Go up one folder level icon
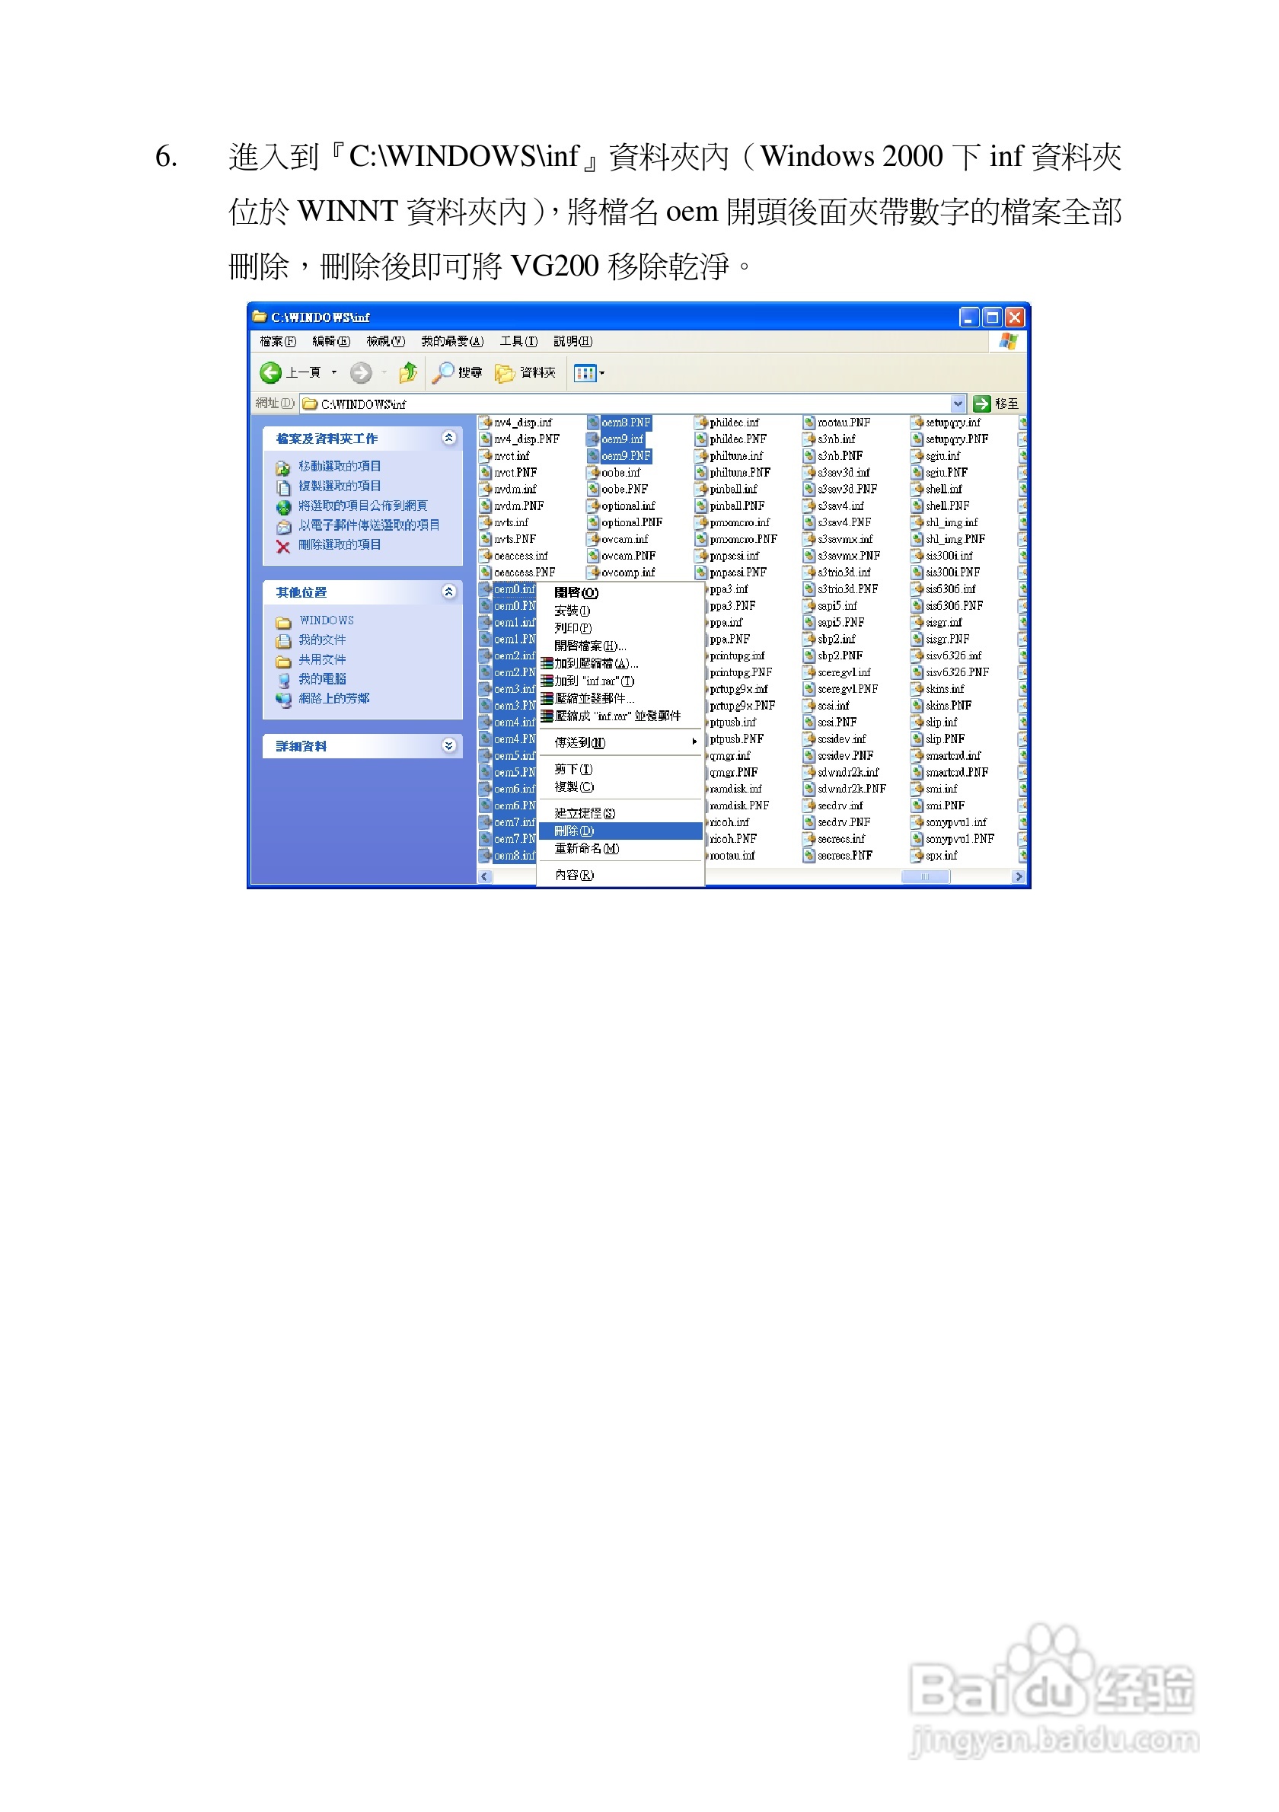The height and width of the screenshot is (1812, 1279). [407, 372]
